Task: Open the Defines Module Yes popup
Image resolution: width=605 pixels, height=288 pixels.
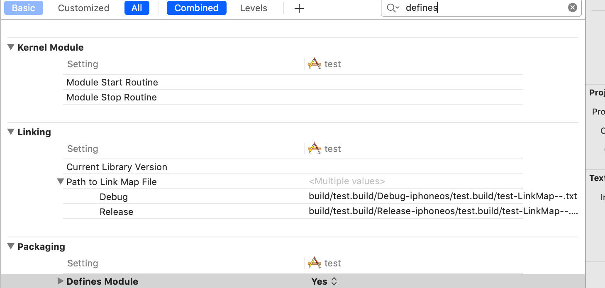Action: (x=324, y=281)
